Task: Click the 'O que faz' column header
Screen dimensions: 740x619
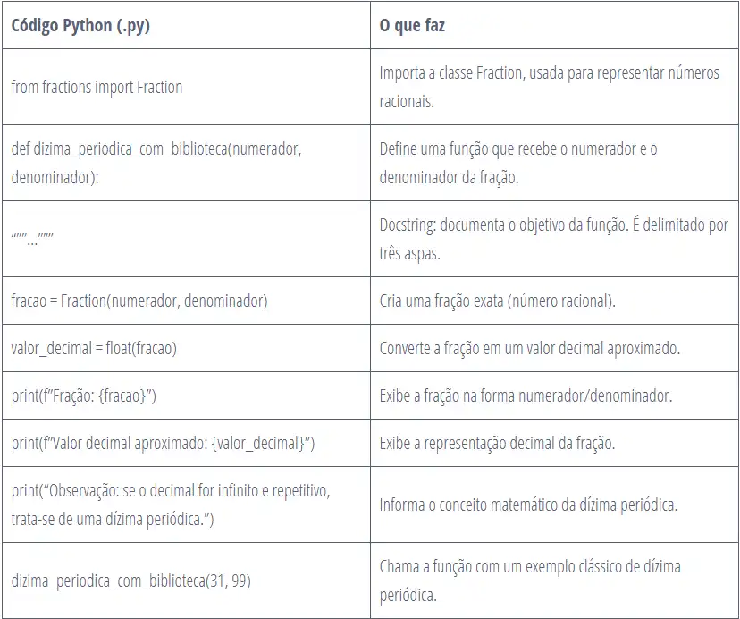Action: pos(412,25)
